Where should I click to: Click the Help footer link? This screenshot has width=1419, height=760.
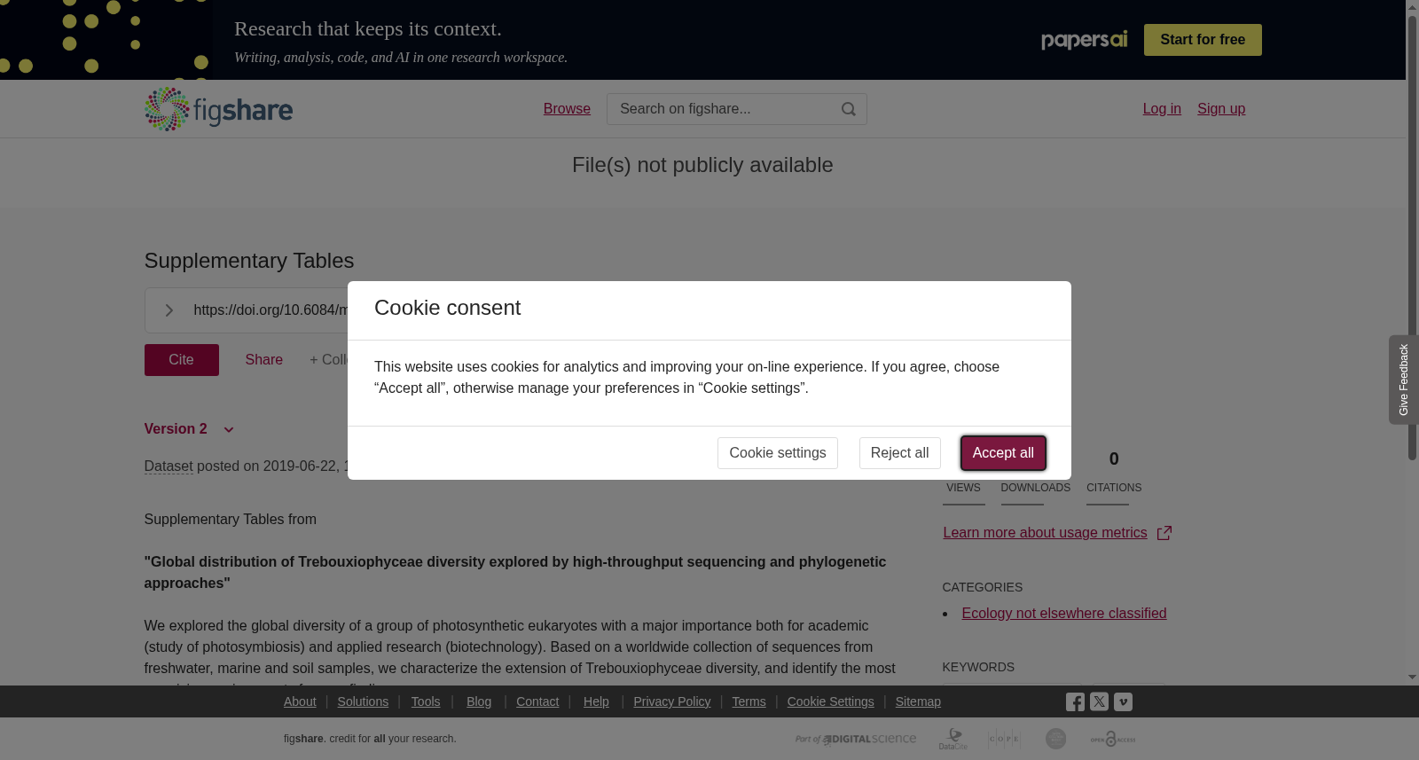596,701
